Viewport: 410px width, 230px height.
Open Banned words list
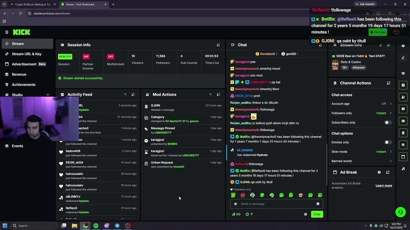click(x=362, y=161)
